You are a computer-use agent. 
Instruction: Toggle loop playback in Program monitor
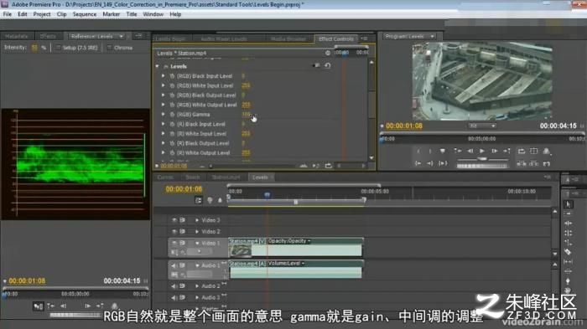point(521,151)
